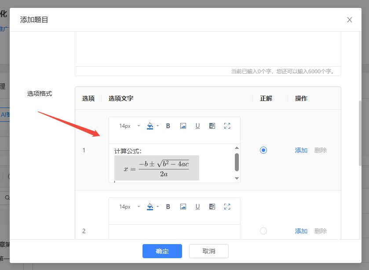Toggle bold in option 1 editor
The height and width of the screenshot is (270, 369).
coord(168,126)
